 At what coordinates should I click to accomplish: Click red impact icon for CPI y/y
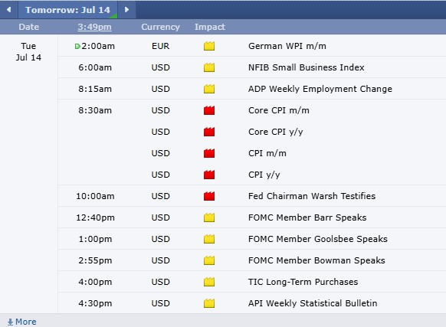pyautogui.click(x=209, y=175)
